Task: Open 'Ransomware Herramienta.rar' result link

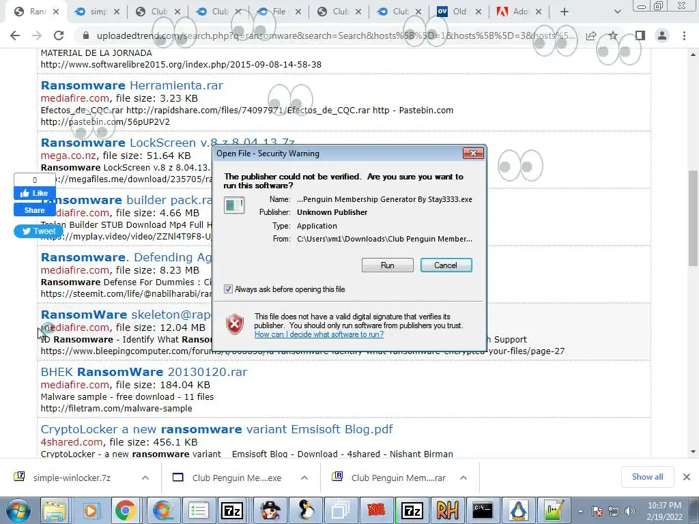Action: point(132,85)
